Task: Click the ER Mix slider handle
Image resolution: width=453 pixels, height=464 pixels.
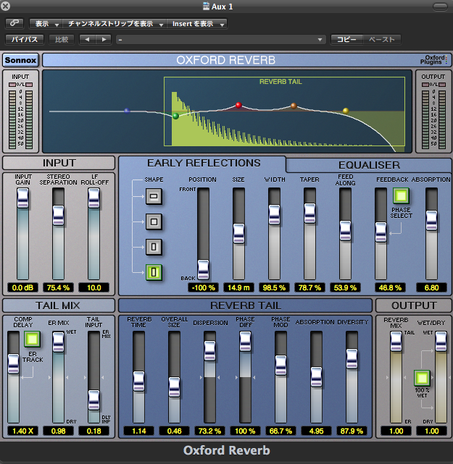Action: [x=59, y=342]
